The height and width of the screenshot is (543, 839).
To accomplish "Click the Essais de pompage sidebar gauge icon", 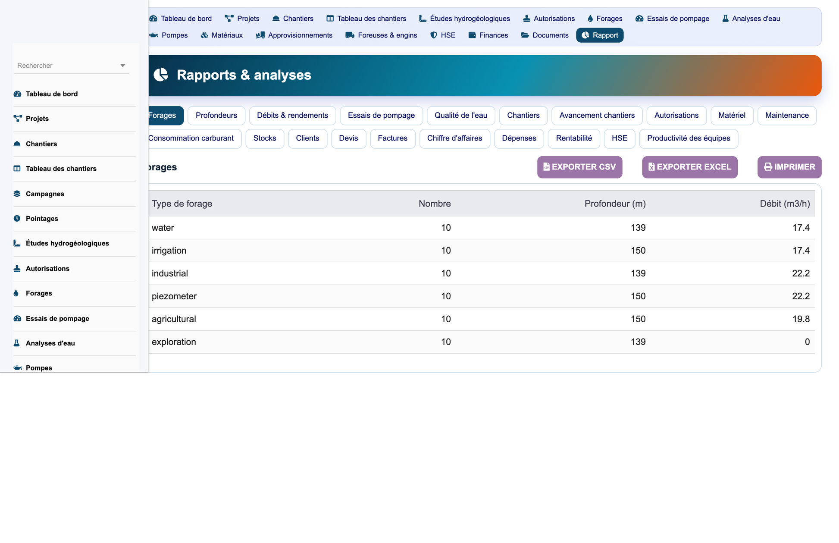I will click(x=17, y=318).
